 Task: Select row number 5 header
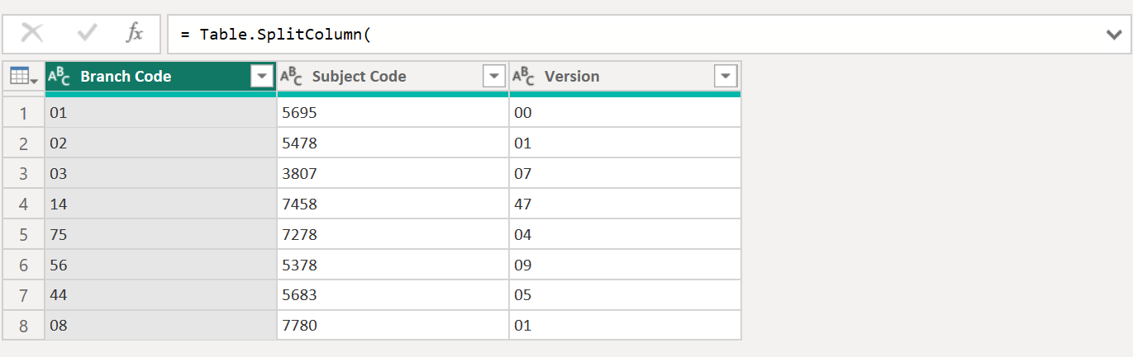tap(23, 235)
